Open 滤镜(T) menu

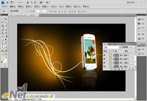point(45,7)
